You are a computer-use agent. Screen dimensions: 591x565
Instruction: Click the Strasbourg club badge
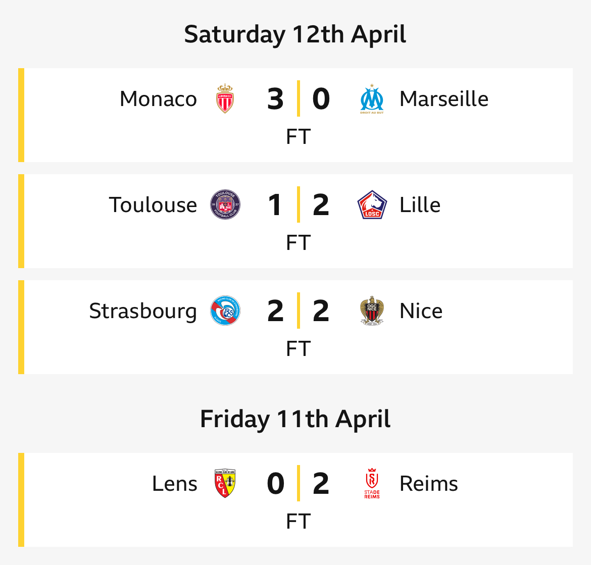(x=225, y=311)
